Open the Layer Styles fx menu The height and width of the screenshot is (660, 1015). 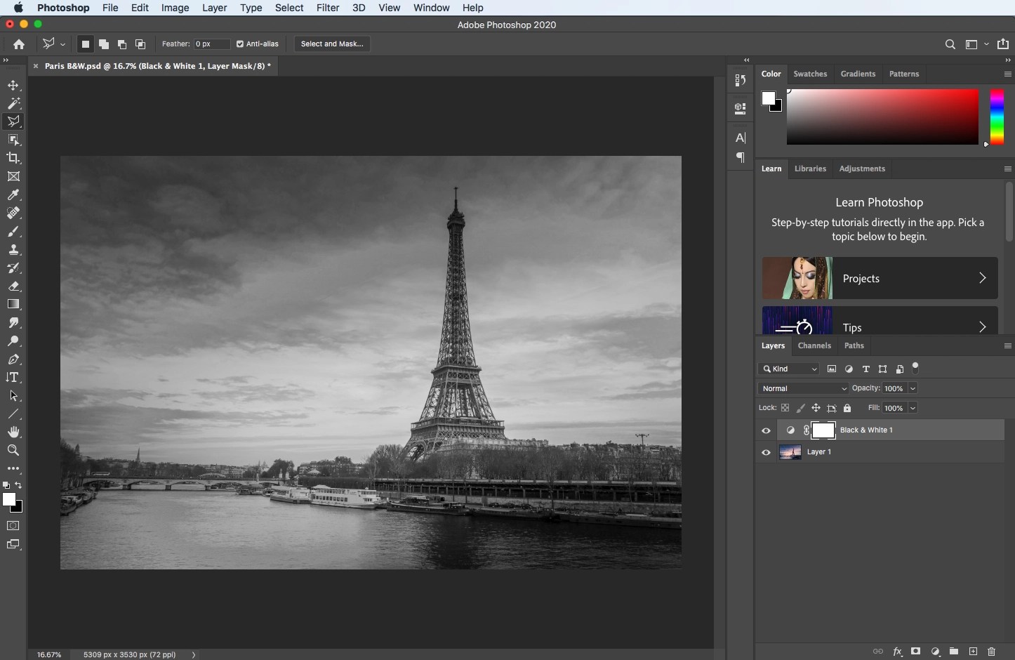coord(898,652)
